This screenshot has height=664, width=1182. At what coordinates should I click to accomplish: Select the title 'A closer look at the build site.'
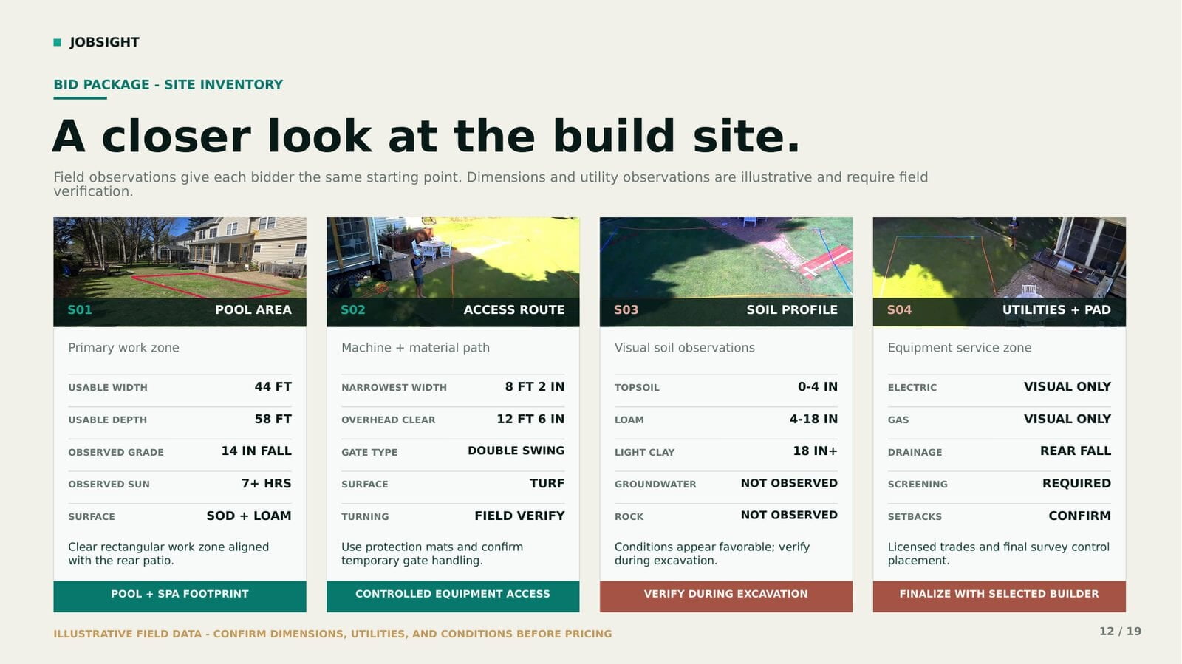426,136
